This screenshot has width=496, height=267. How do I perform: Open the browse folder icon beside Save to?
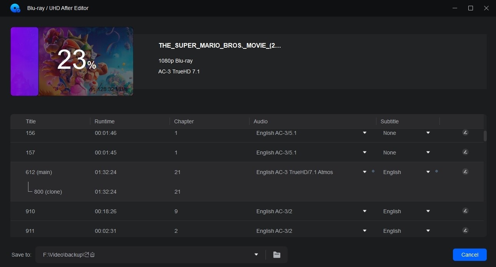coord(277,255)
